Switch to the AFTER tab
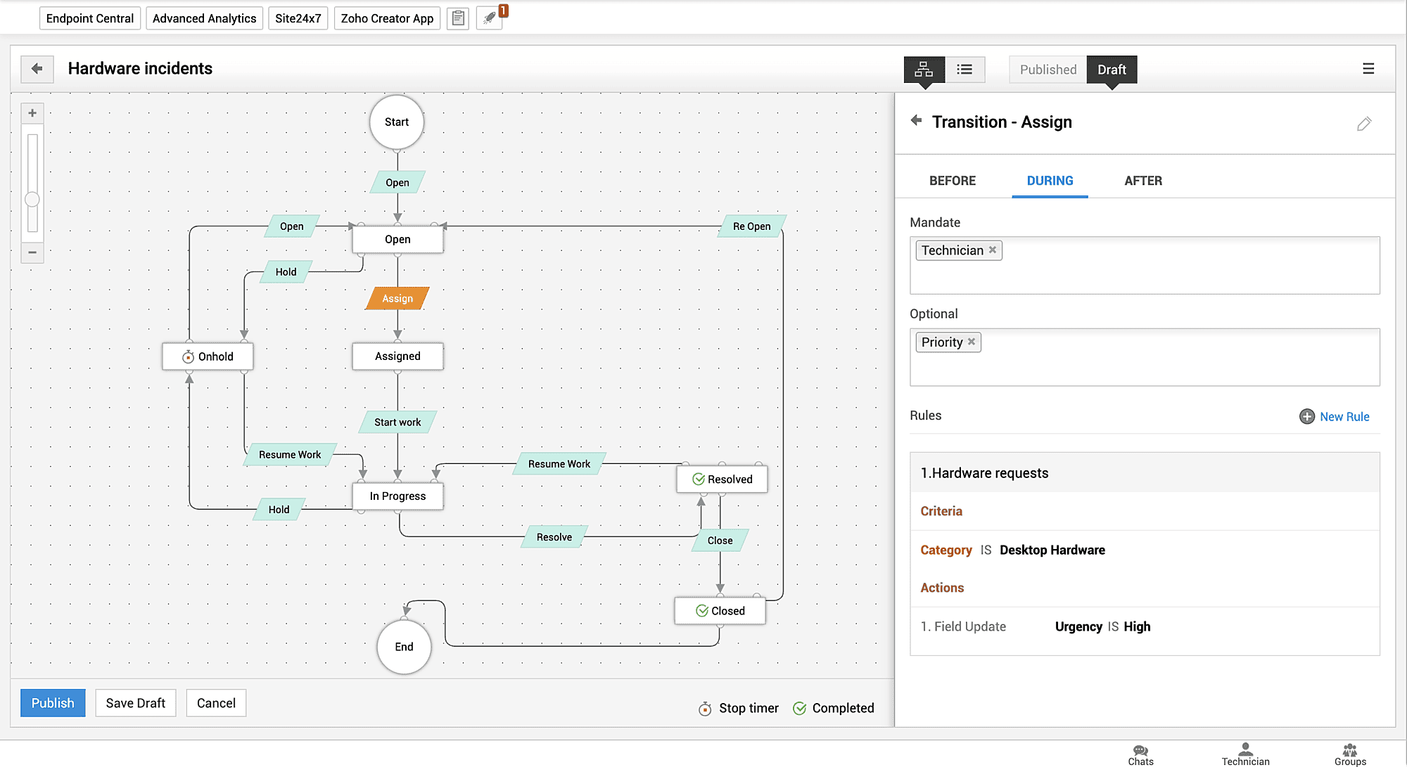Screen dimensions: 1407x767 (x=1142, y=181)
